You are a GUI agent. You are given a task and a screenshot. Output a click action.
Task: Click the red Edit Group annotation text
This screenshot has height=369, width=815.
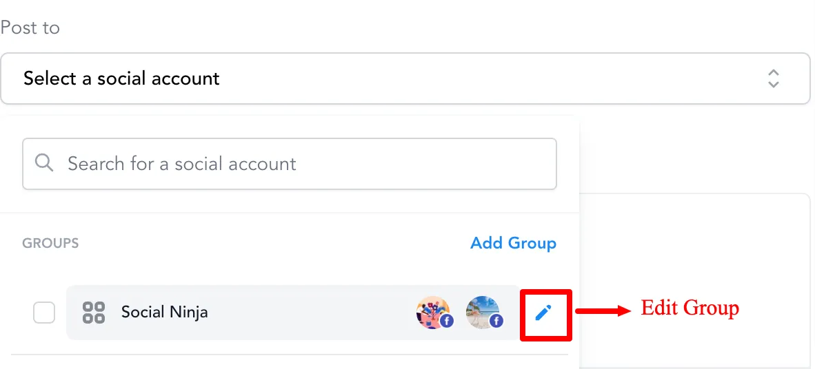(690, 308)
